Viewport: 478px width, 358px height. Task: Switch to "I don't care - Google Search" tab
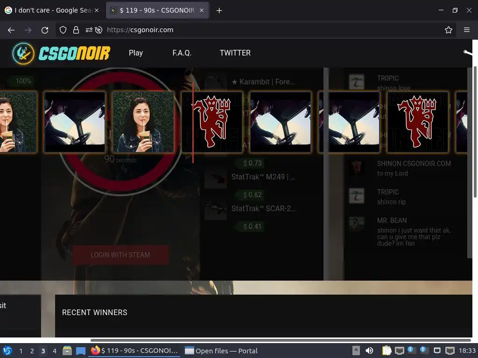[52, 10]
